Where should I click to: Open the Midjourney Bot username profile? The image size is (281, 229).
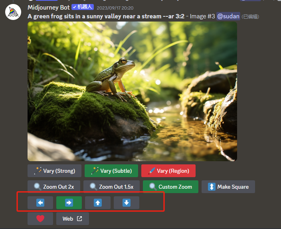[49, 8]
